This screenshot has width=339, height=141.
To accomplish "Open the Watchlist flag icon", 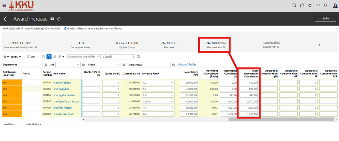I will point(317,6).
